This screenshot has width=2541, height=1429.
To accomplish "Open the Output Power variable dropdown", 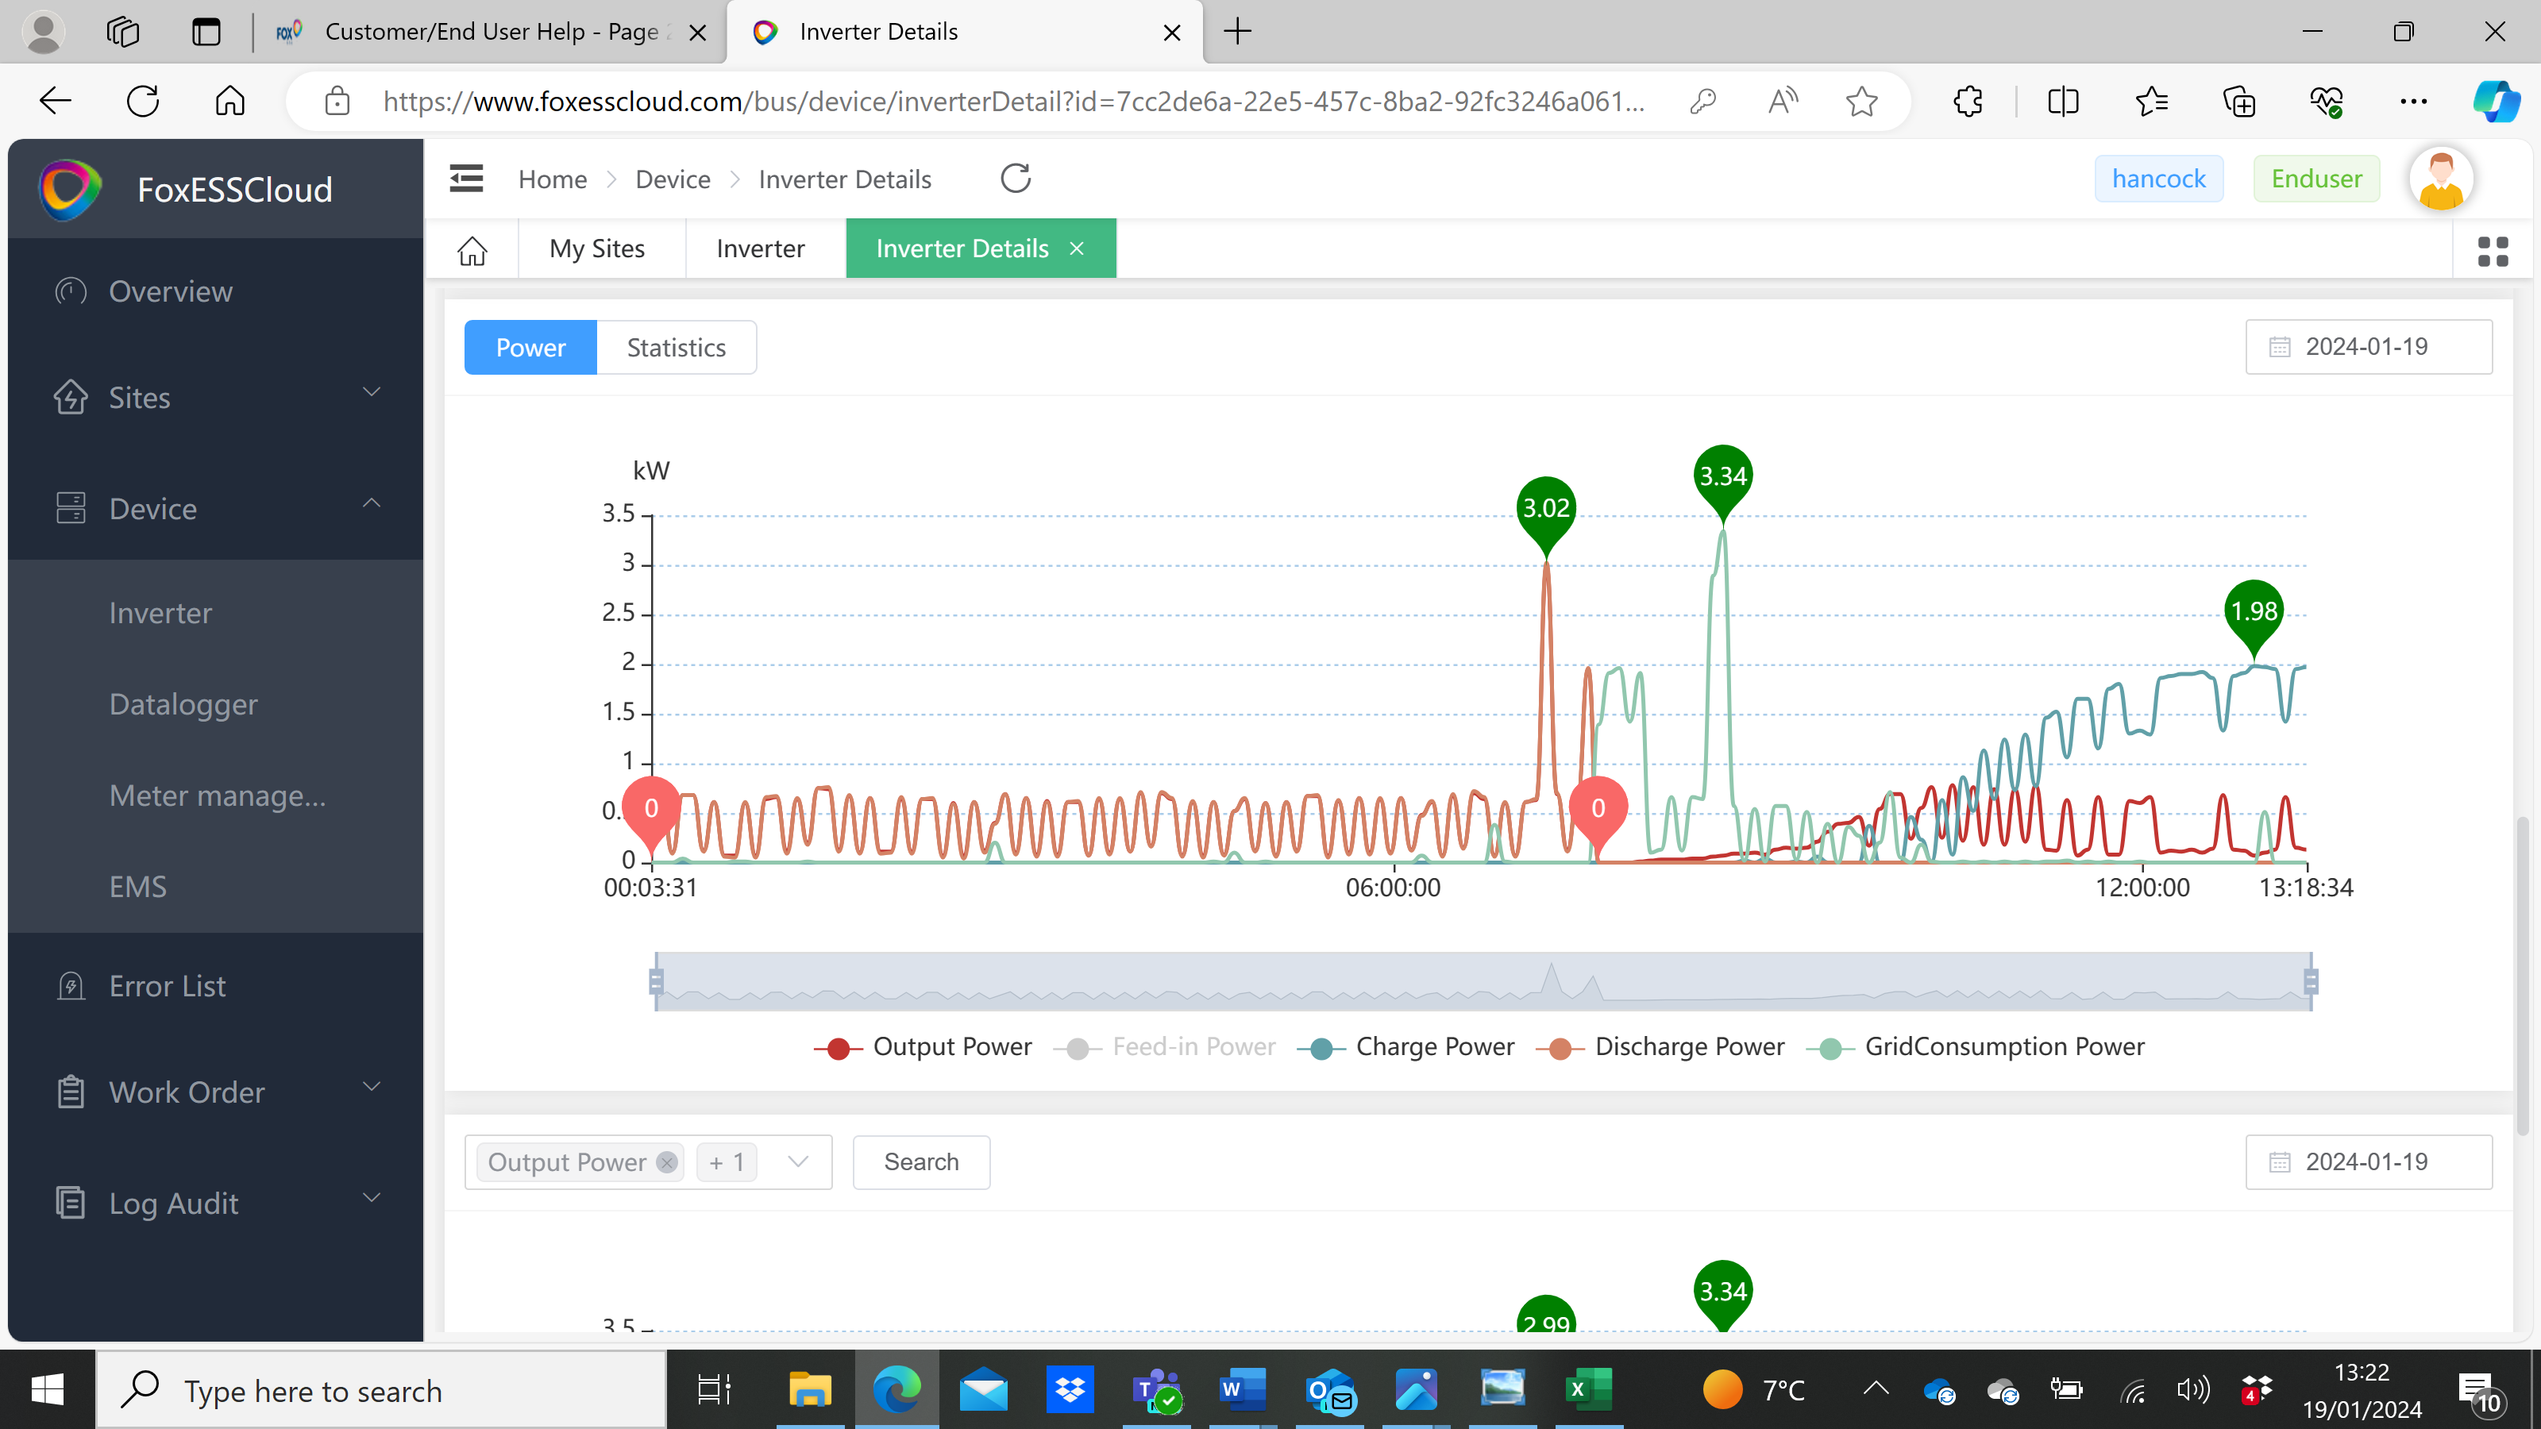I will pyautogui.click(x=797, y=1161).
